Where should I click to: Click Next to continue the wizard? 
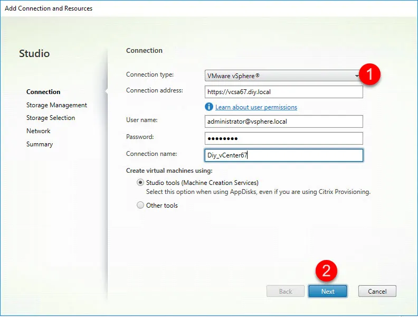(327, 291)
